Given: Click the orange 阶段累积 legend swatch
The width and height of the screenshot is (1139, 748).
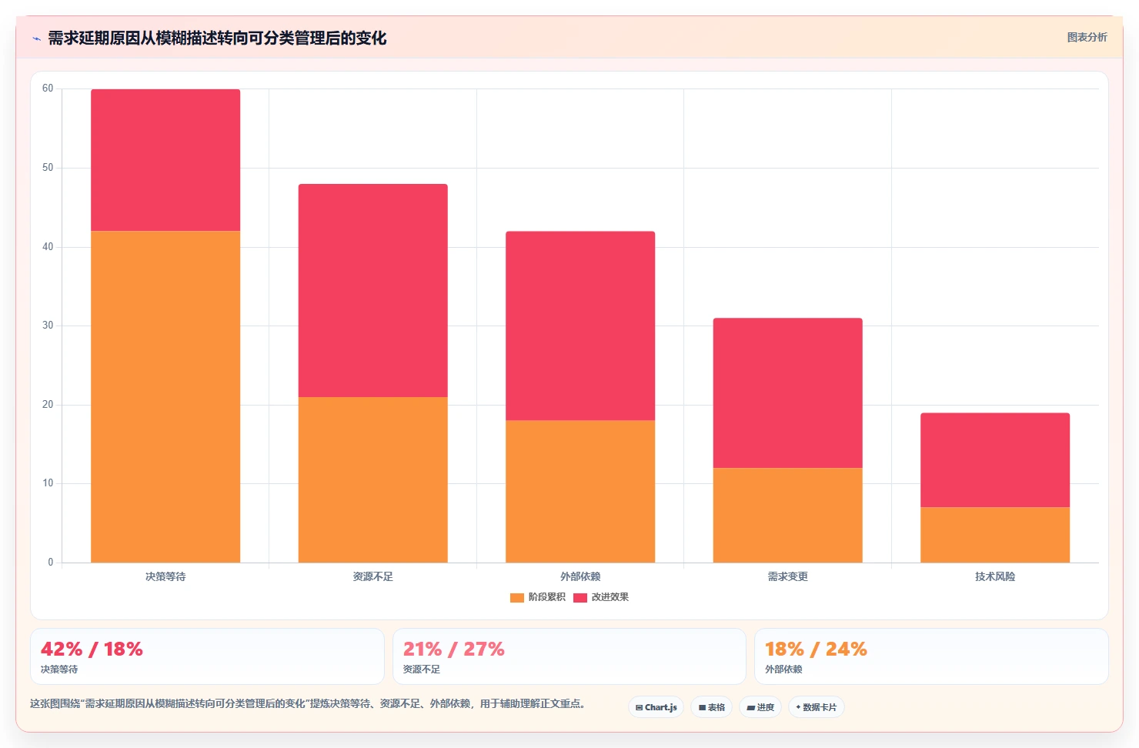Looking at the screenshot, I should 517,597.
